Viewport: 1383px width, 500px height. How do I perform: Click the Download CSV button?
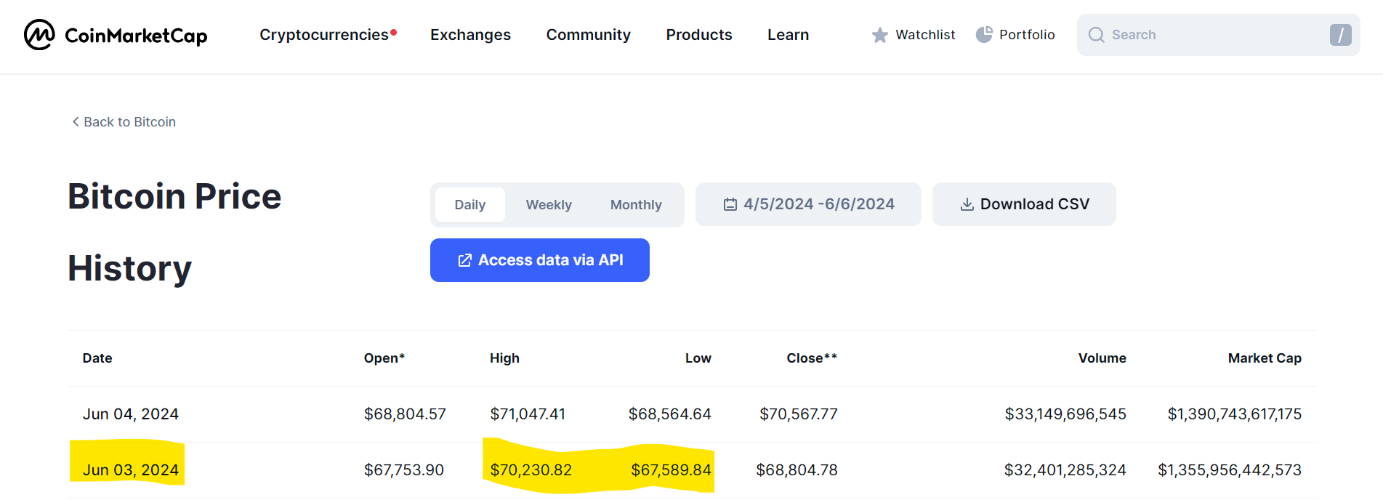[x=1024, y=204]
